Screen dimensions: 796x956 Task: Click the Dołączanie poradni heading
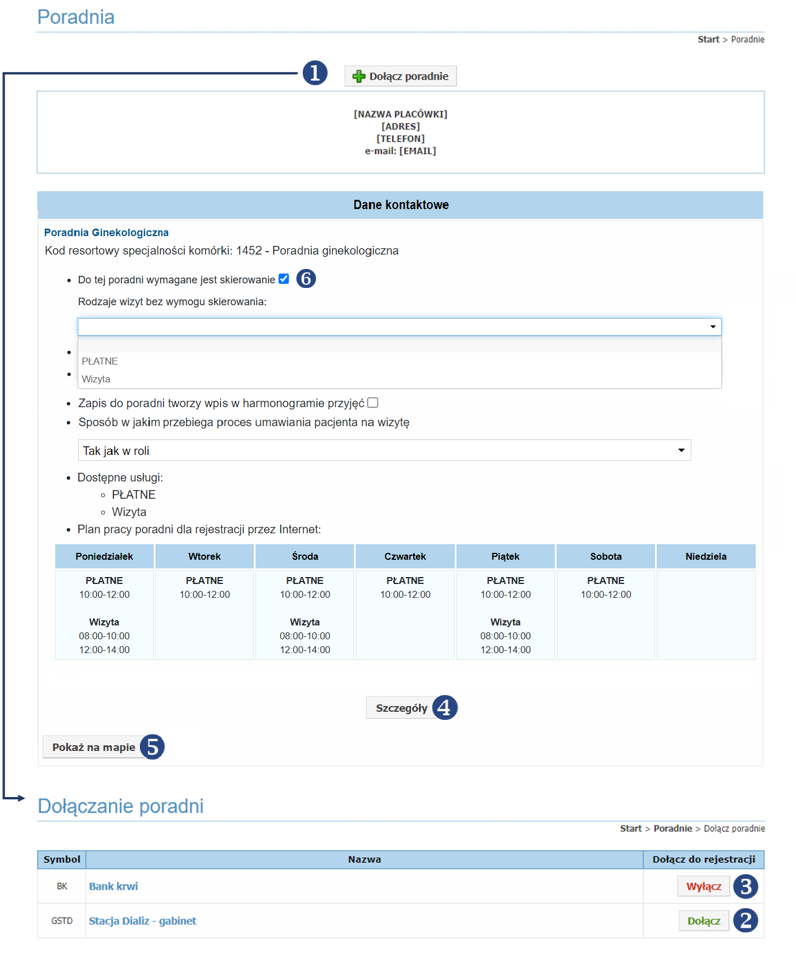tap(121, 806)
